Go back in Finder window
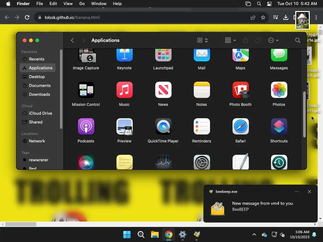This screenshot has width=323, height=242. [72, 40]
